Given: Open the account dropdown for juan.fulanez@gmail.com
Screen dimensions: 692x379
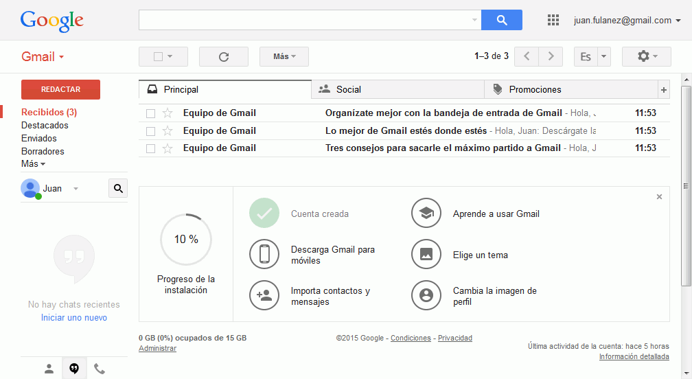Looking at the screenshot, I should (x=678, y=21).
